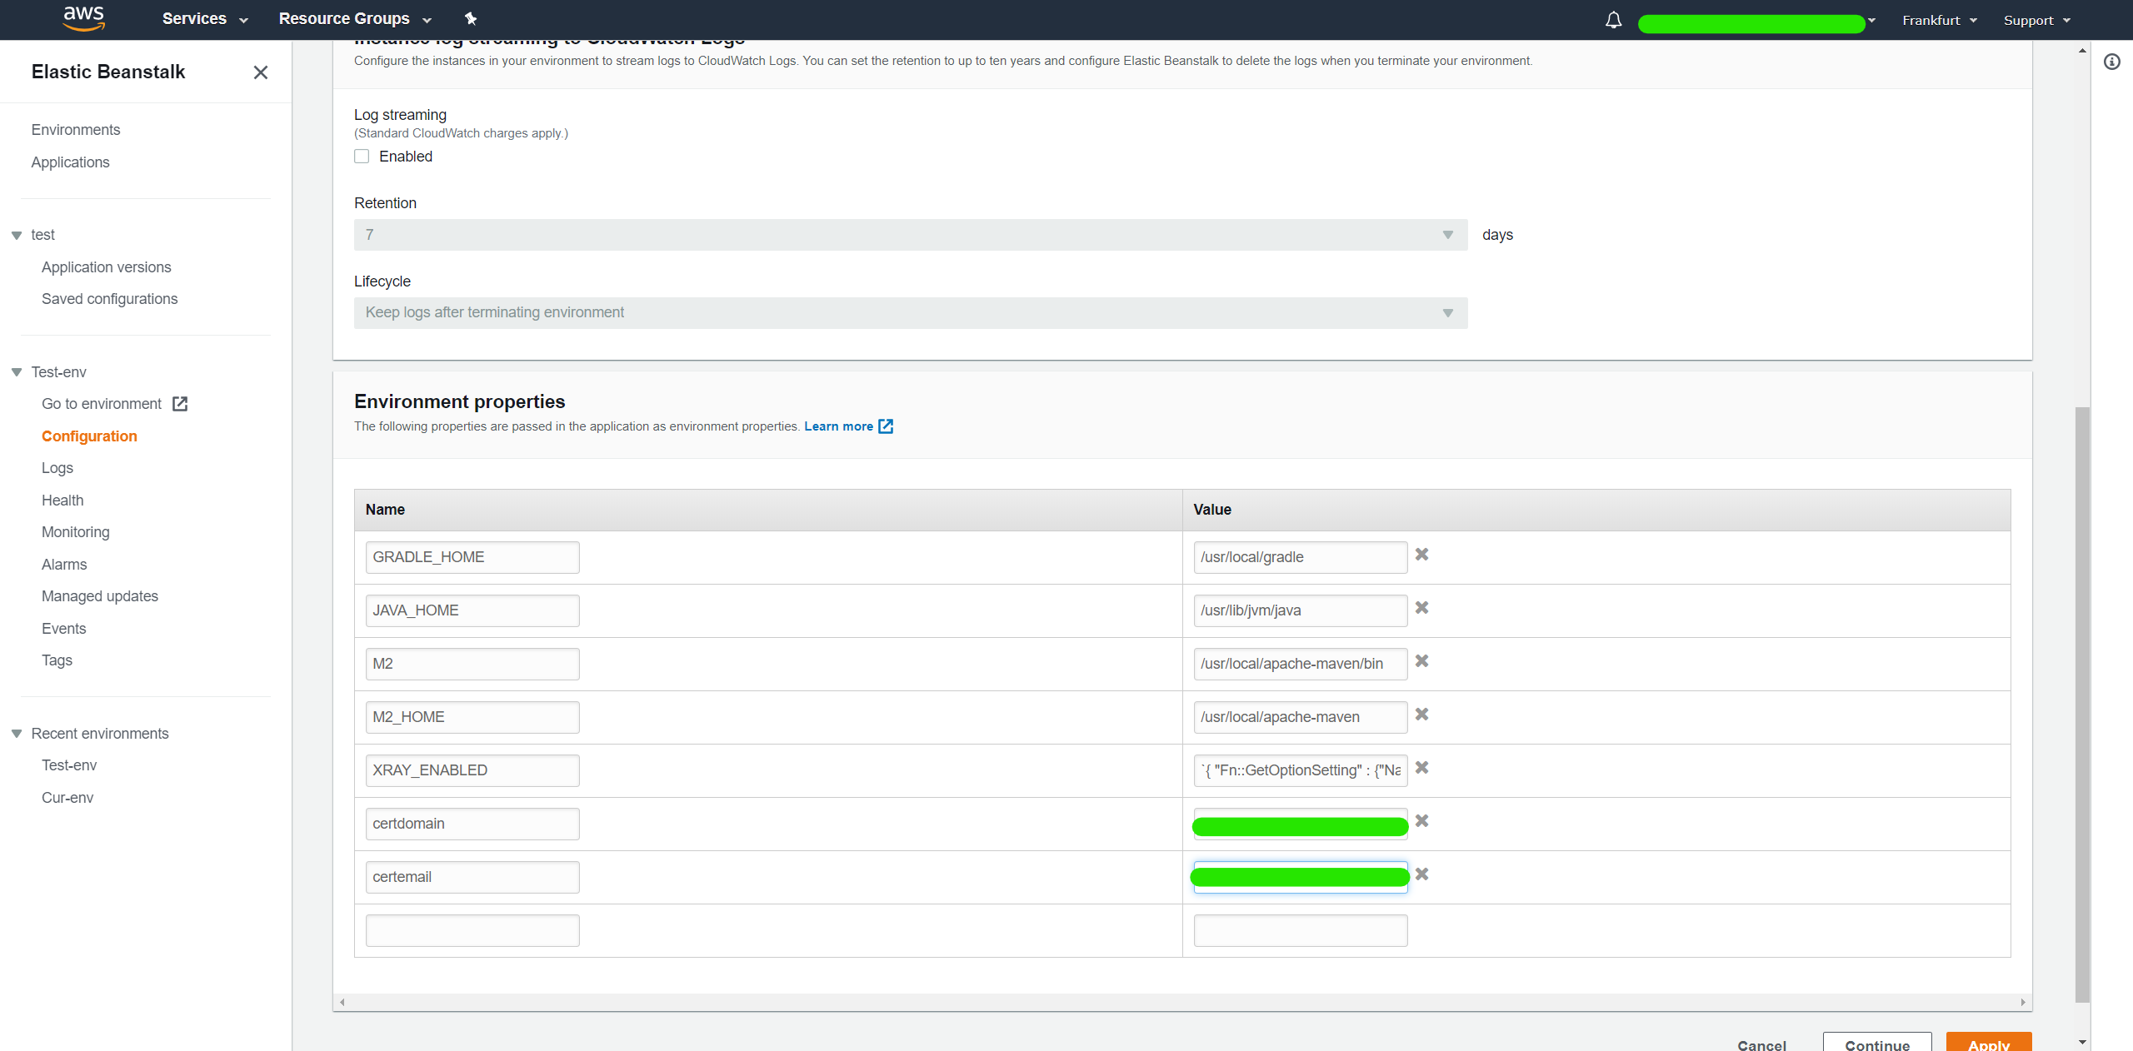Image resolution: width=2133 pixels, height=1051 pixels.
Task: Edit the M2_HOME name field
Action: [472, 717]
